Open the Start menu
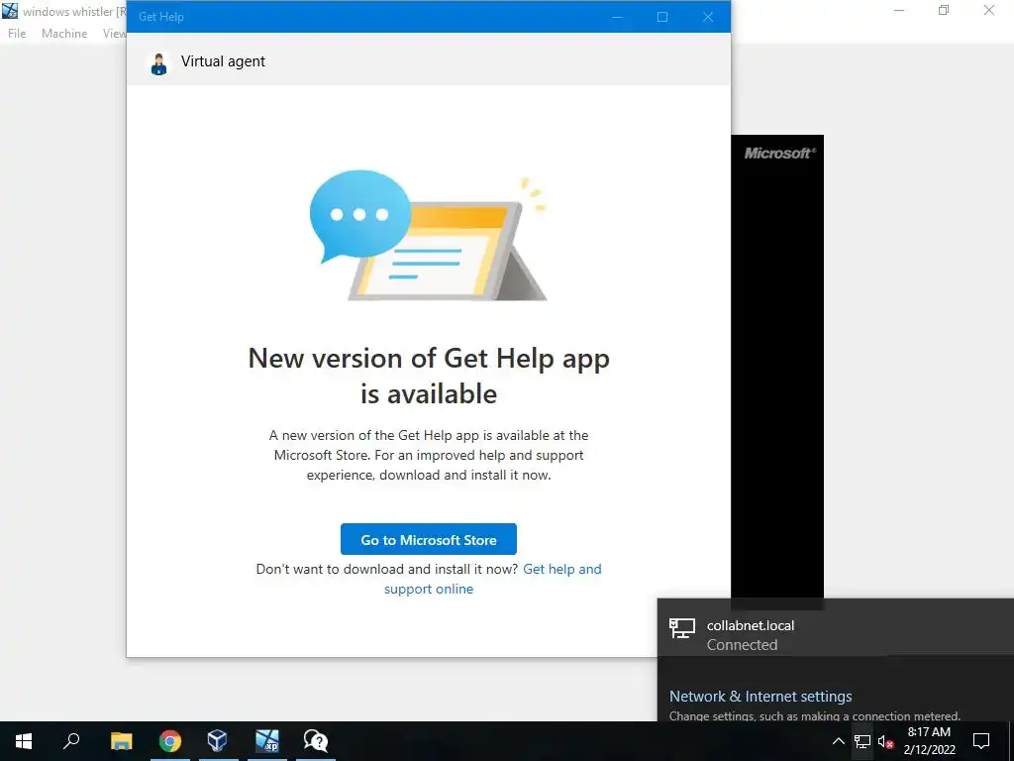This screenshot has height=761, width=1014. point(24,741)
